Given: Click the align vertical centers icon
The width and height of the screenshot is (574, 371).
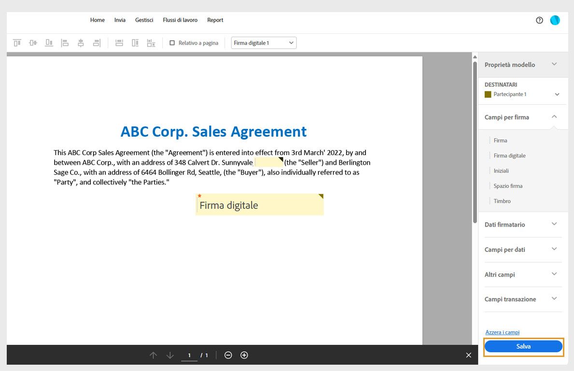Looking at the screenshot, I should point(33,43).
